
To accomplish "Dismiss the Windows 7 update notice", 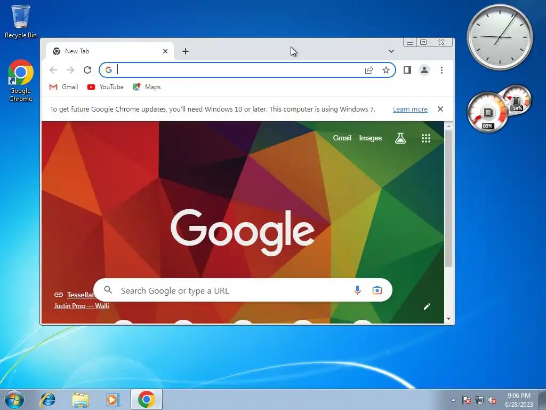I will click(440, 109).
